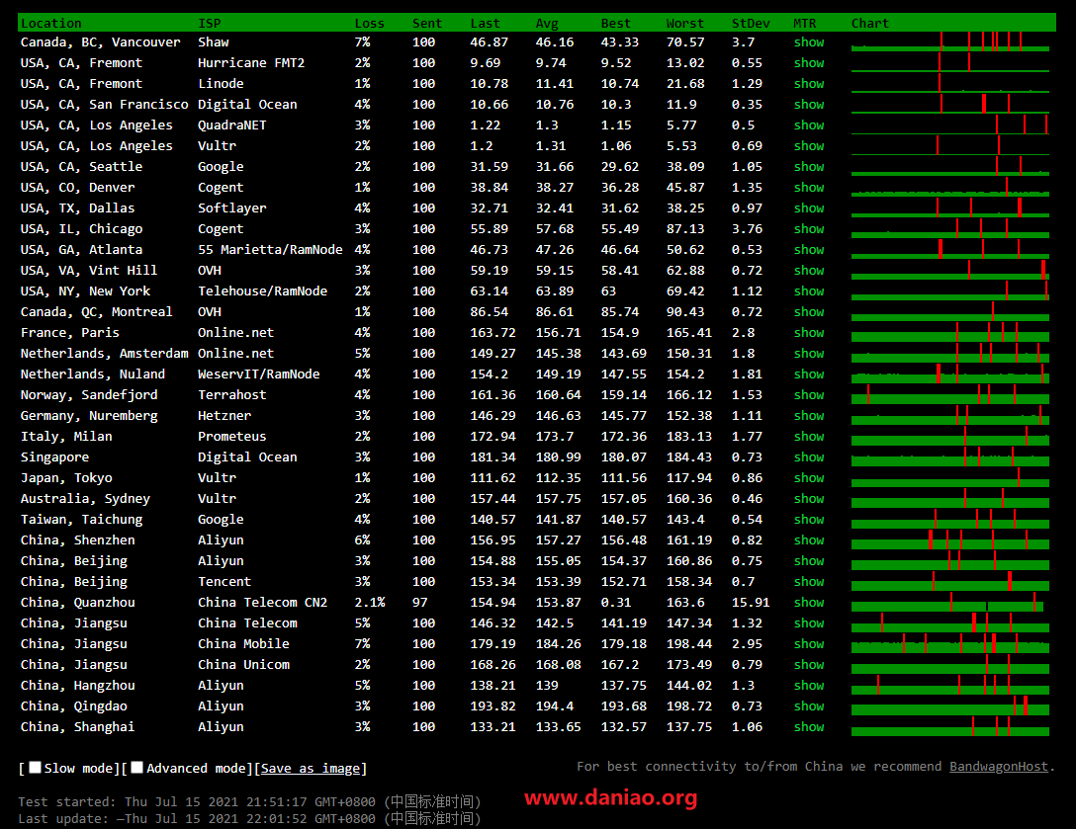
Task: Show MTR for USA, CO, Denver
Action: point(808,187)
